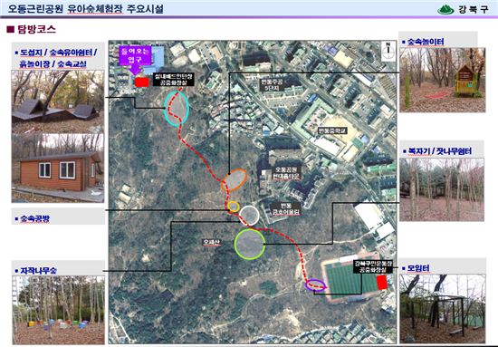The image size is (498, 347).
Task: Click the purple '들어오는 입구' entrance arrow label
Action: [x=134, y=60]
